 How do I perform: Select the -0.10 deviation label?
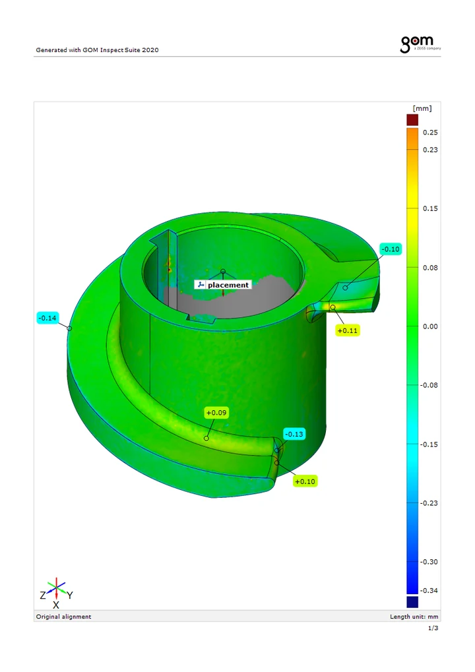point(391,249)
